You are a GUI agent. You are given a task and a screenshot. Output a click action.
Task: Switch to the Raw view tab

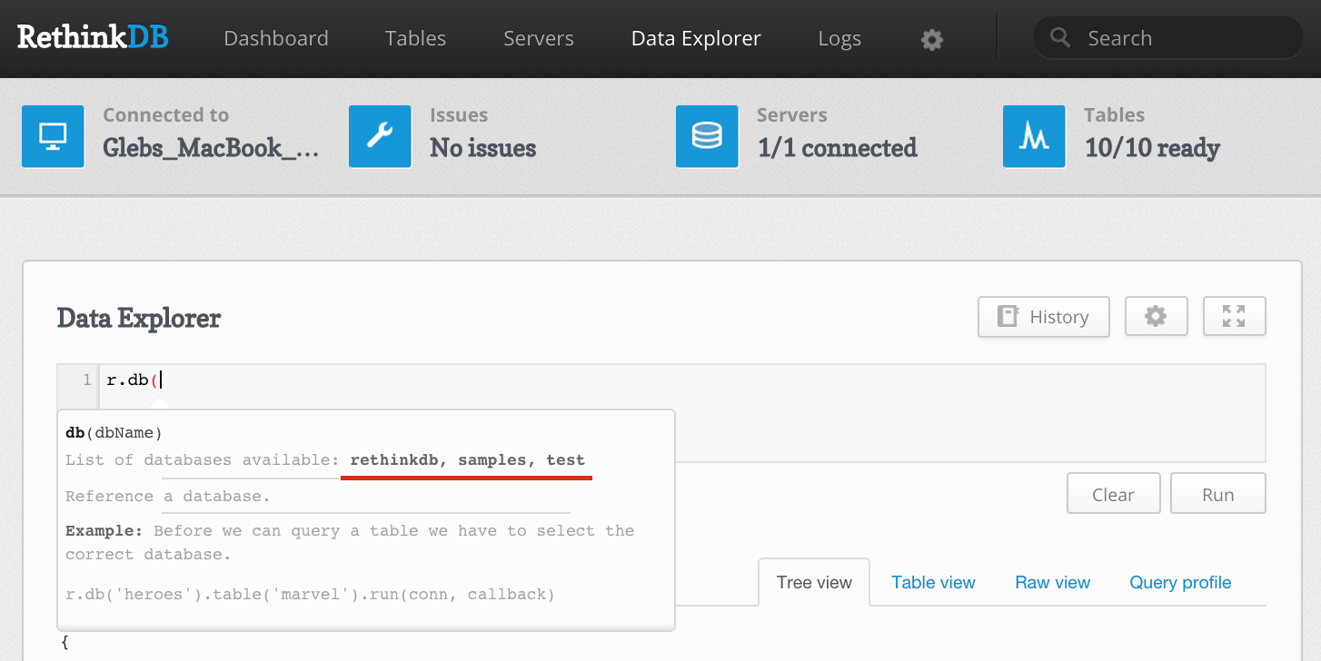1052,582
